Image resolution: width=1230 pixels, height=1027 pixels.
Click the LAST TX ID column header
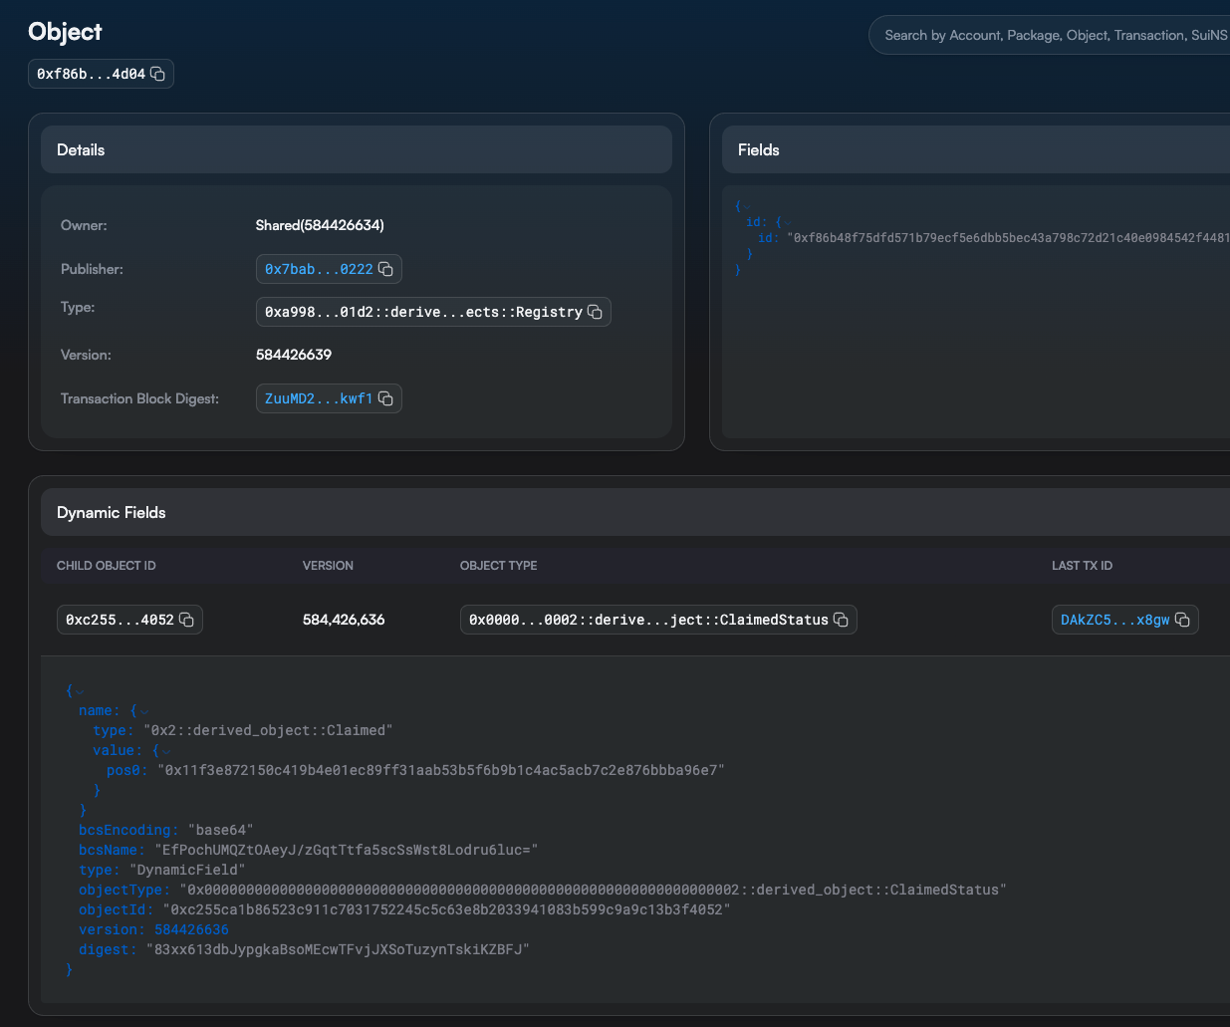coord(1082,566)
